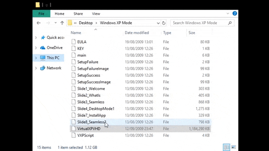
Task: Expand the Quick access tree node
Action: pos(36,38)
